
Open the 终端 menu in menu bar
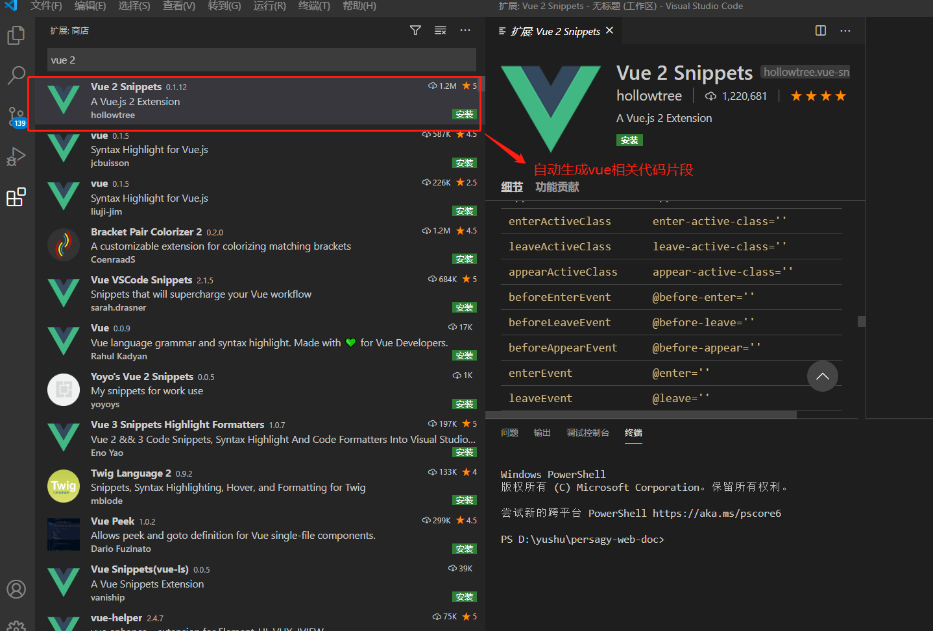coord(314,6)
